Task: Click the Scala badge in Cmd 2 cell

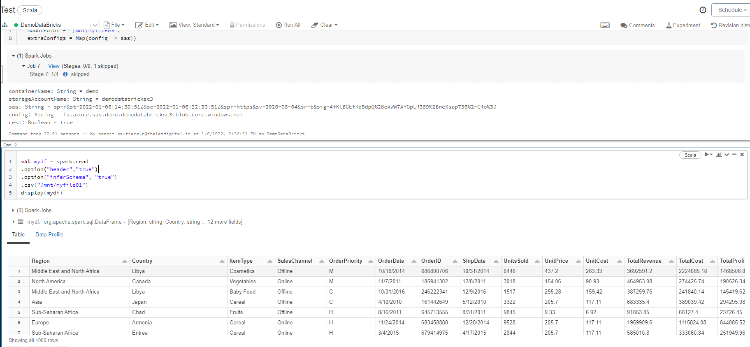Action: (690, 155)
